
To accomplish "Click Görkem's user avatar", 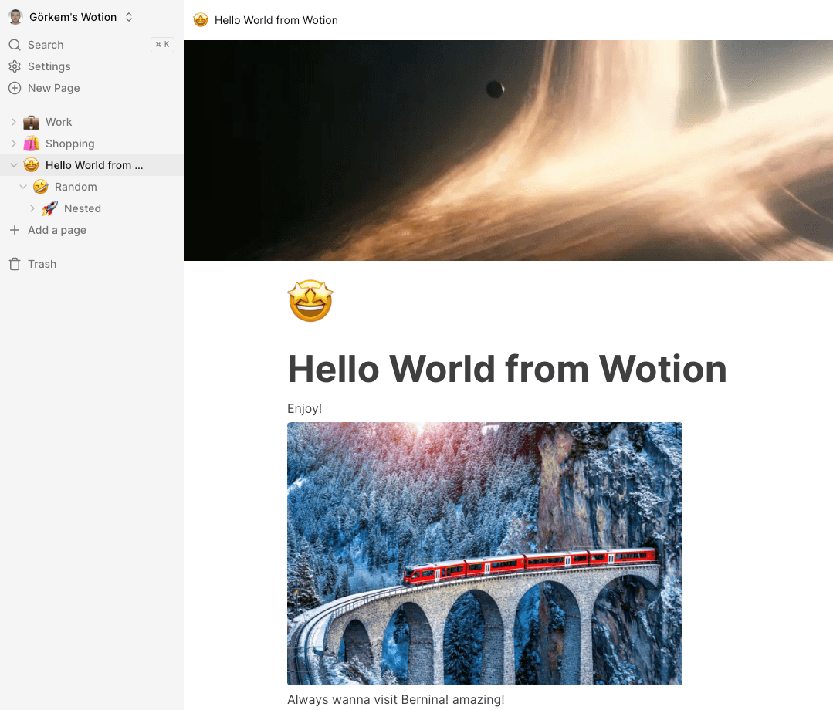I will point(15,17).
